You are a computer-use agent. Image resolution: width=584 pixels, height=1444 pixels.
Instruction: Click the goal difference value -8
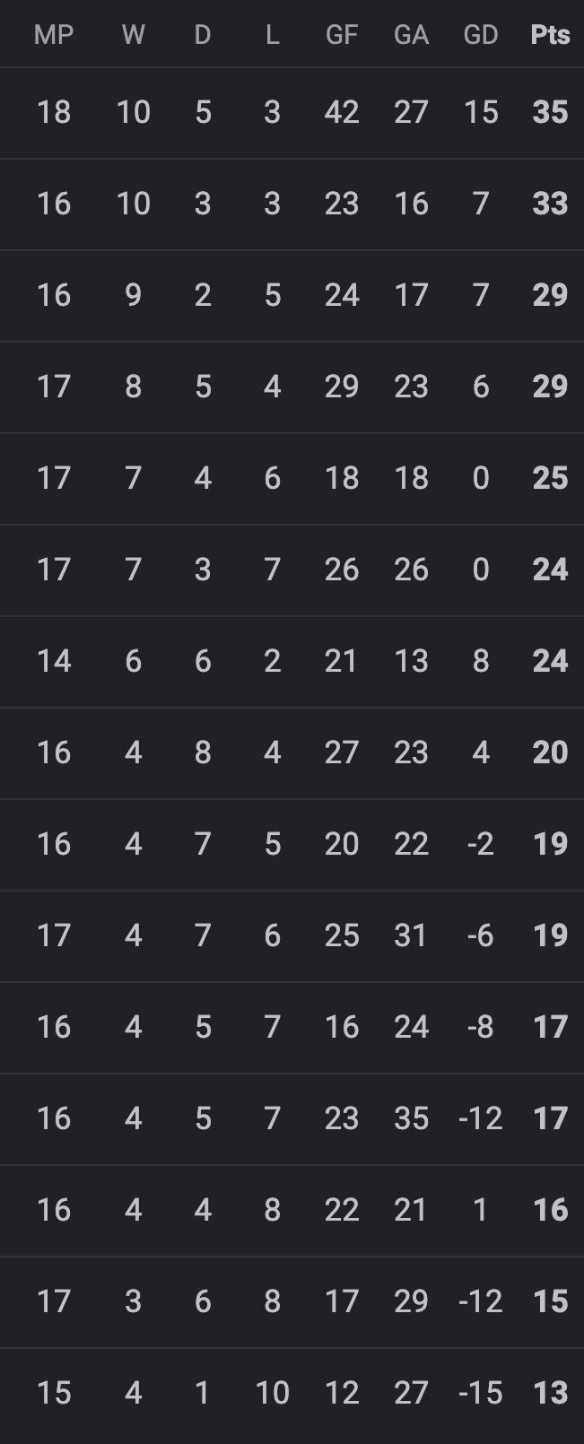click(x=481, y=1027)
